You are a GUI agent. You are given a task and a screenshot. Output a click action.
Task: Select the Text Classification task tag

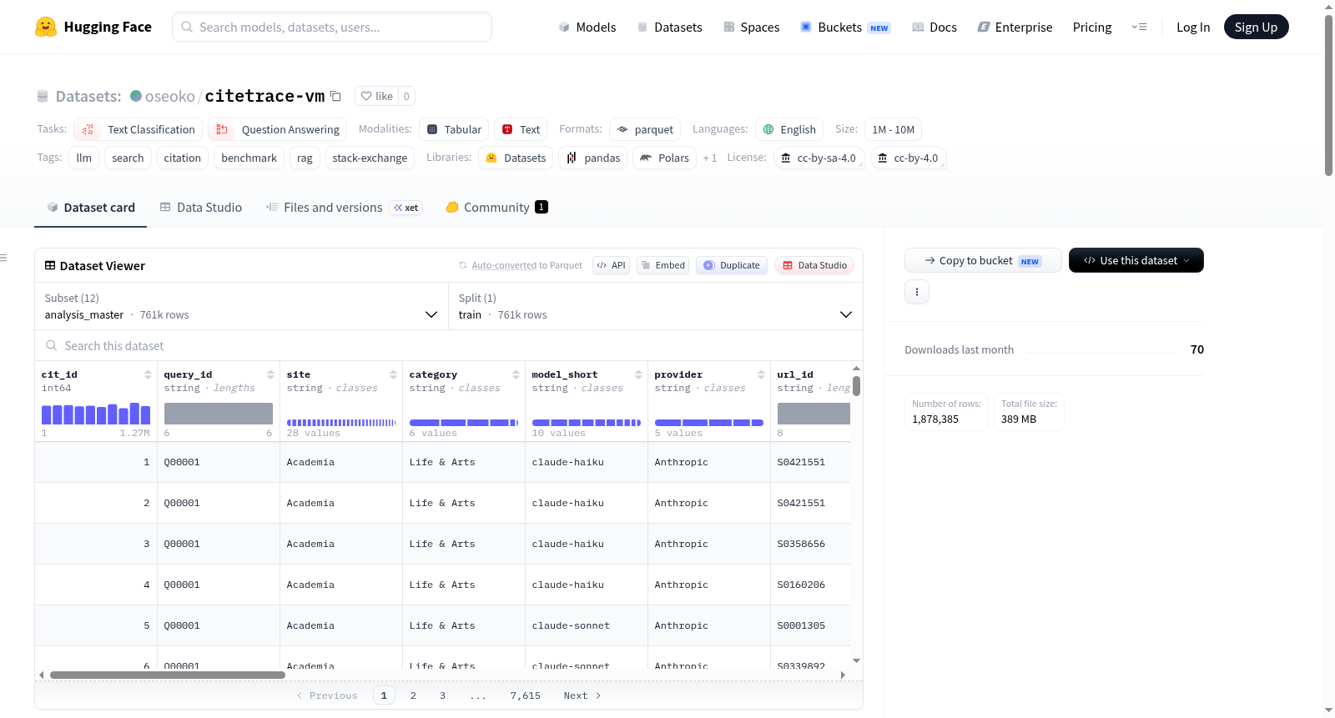(139, 129)
